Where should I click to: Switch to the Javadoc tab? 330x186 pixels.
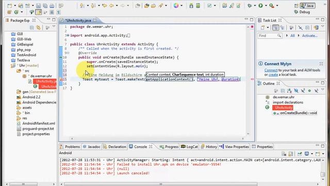tap(92, 147)
